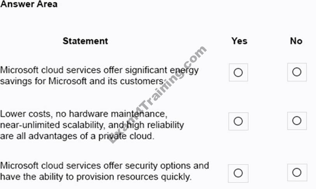The width and height of the screenshot is (316, 189).
Task: Click the "Answer Area" title
Action: click(29, 4)
